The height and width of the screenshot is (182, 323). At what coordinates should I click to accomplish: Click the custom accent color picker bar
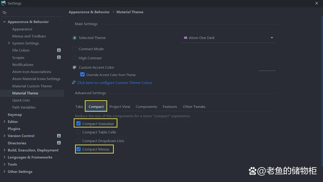(267, 70)
